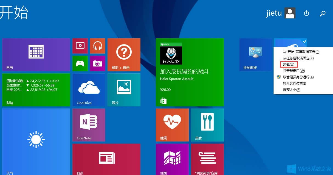Image resolution: width=333 pixels, height=175 pixels.
Task: Open the 健康 (Health) app tile
Action: point(172,125)
